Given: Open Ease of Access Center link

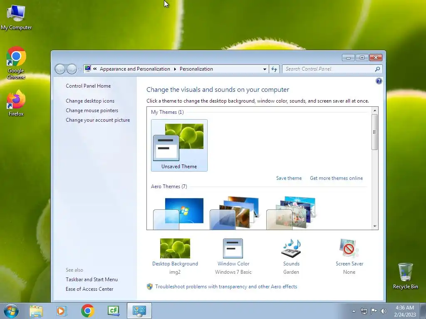Looking at the screenshot, I should click(x=89, y=289).
